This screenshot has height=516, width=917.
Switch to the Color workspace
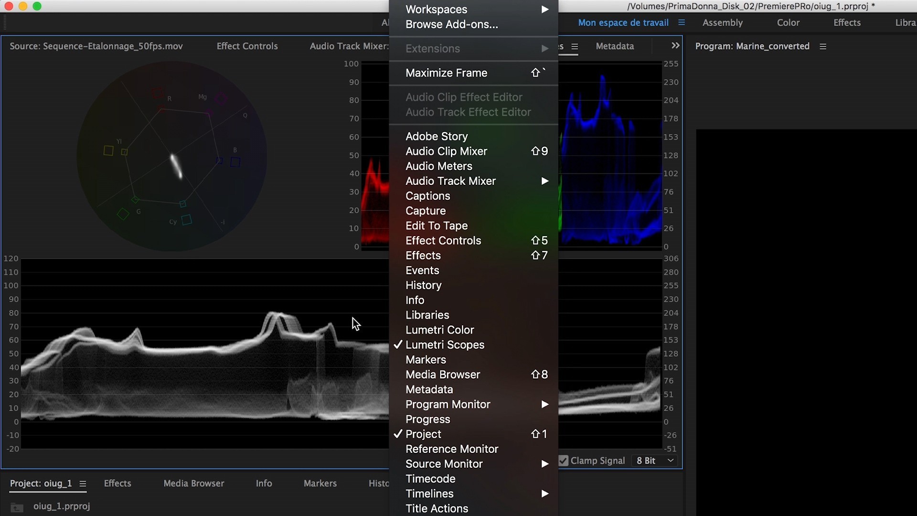coord(788,22)
